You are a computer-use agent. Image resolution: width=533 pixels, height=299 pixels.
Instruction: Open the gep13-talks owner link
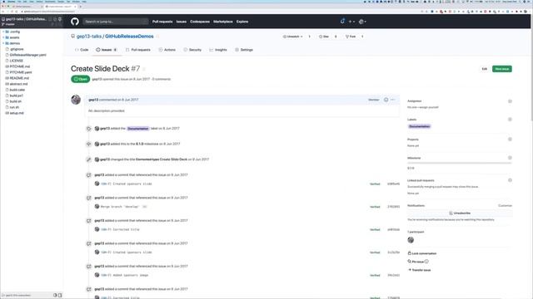(89, 37)
